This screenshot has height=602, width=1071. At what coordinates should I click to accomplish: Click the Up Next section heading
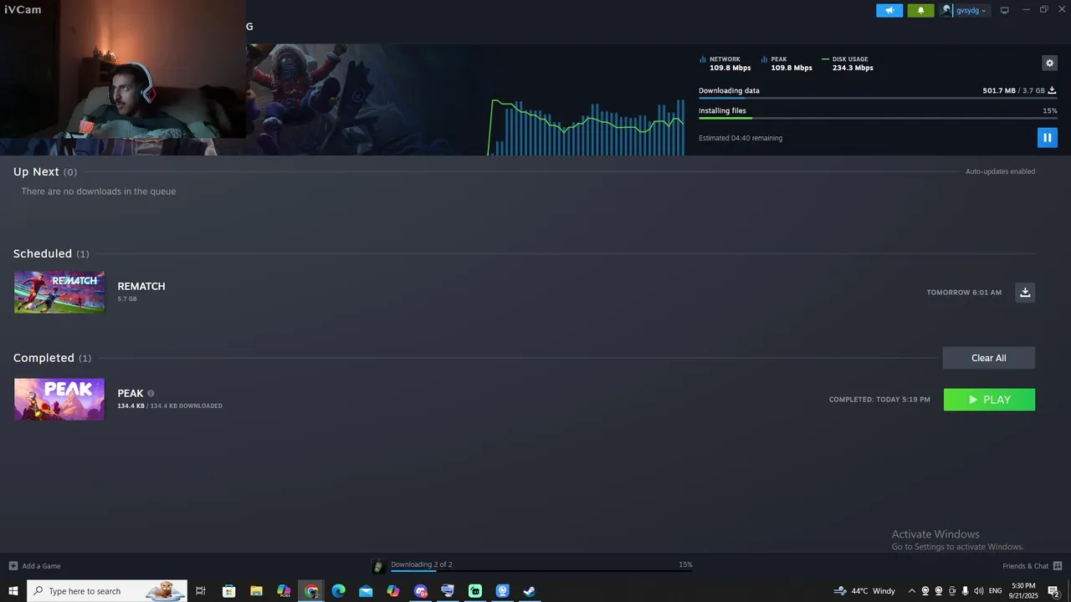coord(44,171)
